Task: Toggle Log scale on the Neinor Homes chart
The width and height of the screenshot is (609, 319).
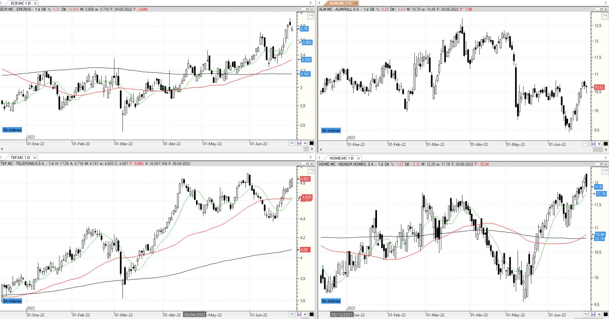Action: [605, 171]
